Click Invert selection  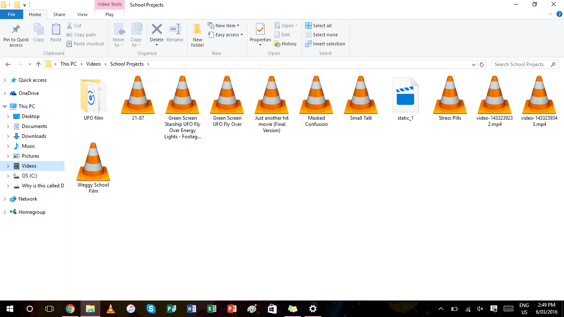pos(325,44)
